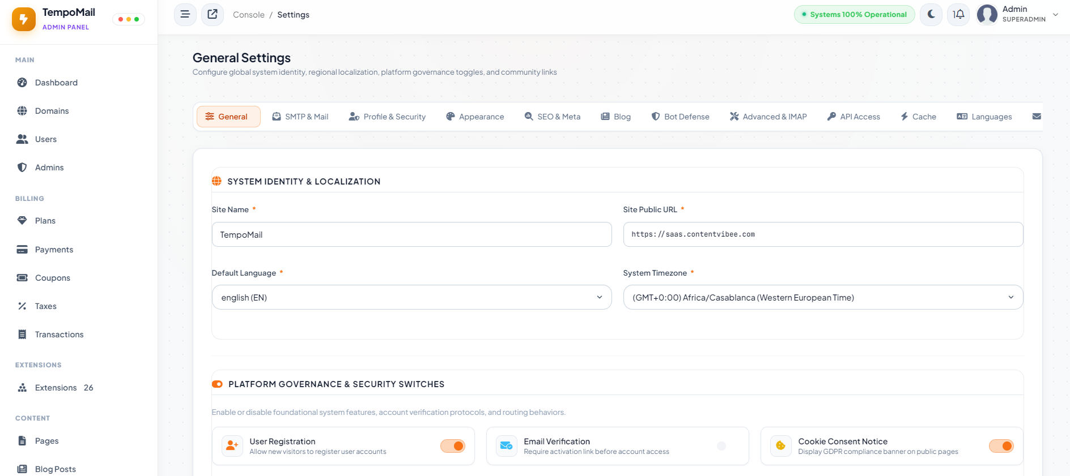Image resolution: width=1070 pixels, height=476 pixels.
Task: Click the three colored dots indicator
Action: pyautogui.click(x=129, y=19)
